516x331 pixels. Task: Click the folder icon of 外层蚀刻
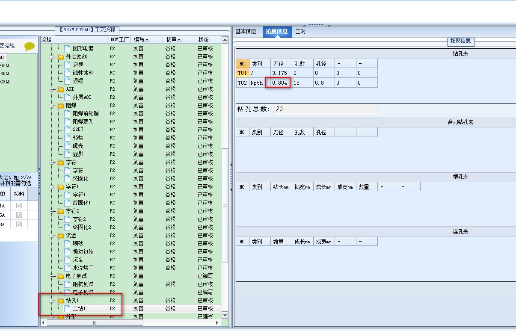(x=60, y=56)
